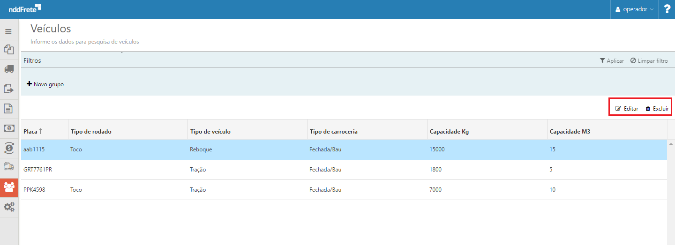Open the dollar refresh cycle sidebar icon
Image resolution: width=675 pixels, height=246 pixels.
[8, 148]
